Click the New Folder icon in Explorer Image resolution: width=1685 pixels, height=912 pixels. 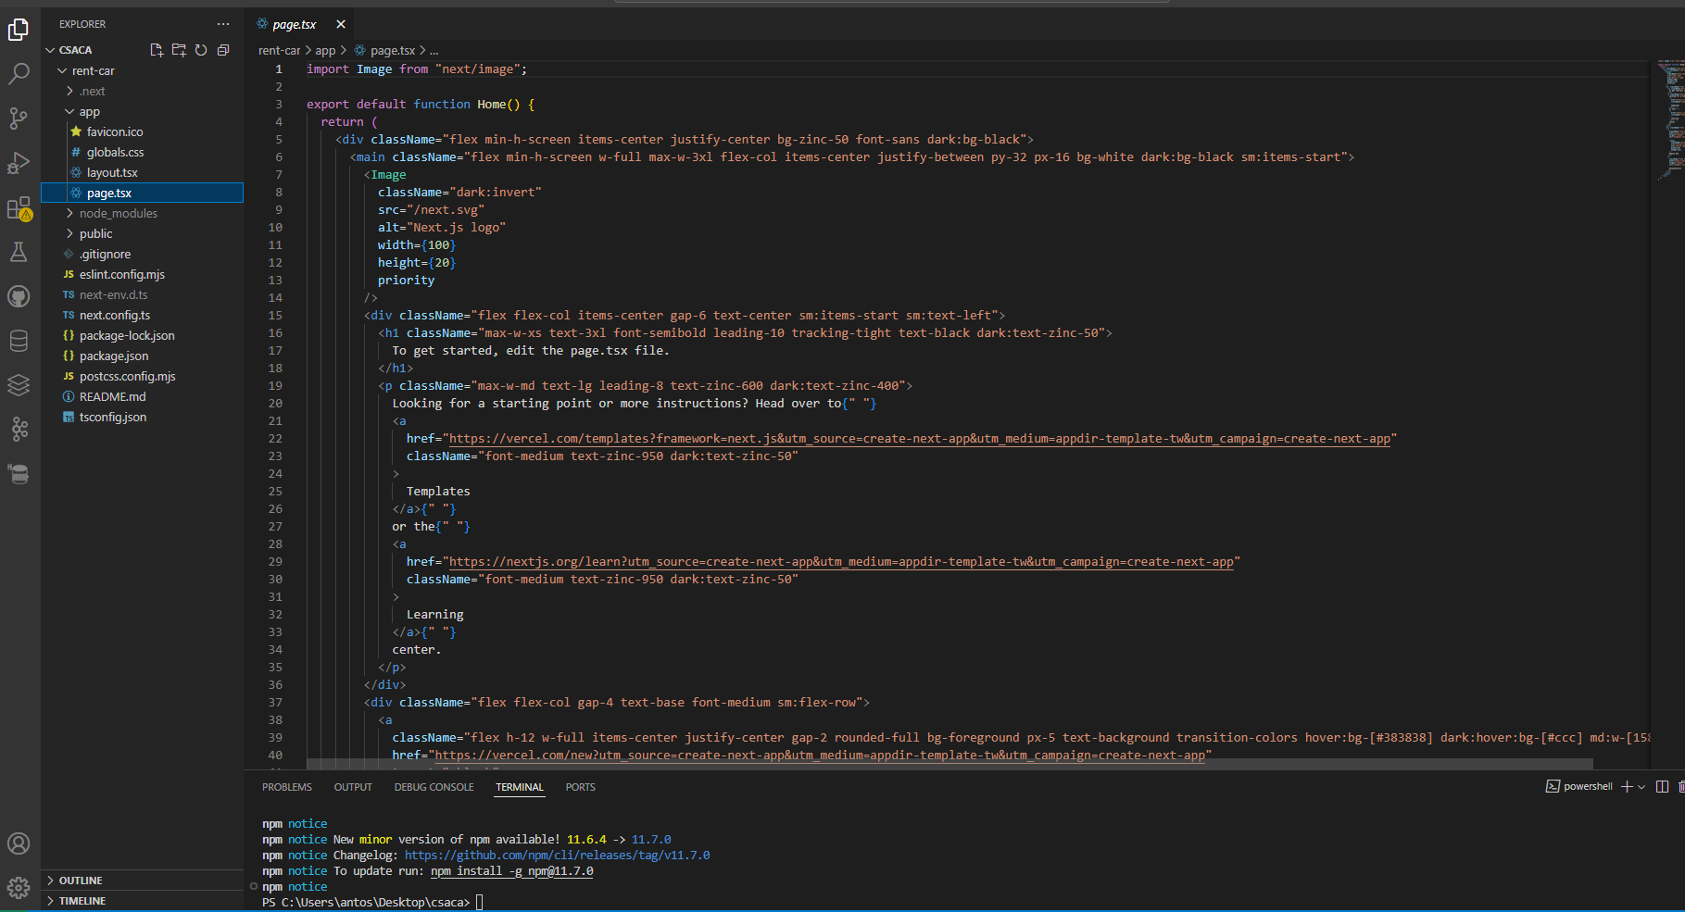tap(179, 50)
